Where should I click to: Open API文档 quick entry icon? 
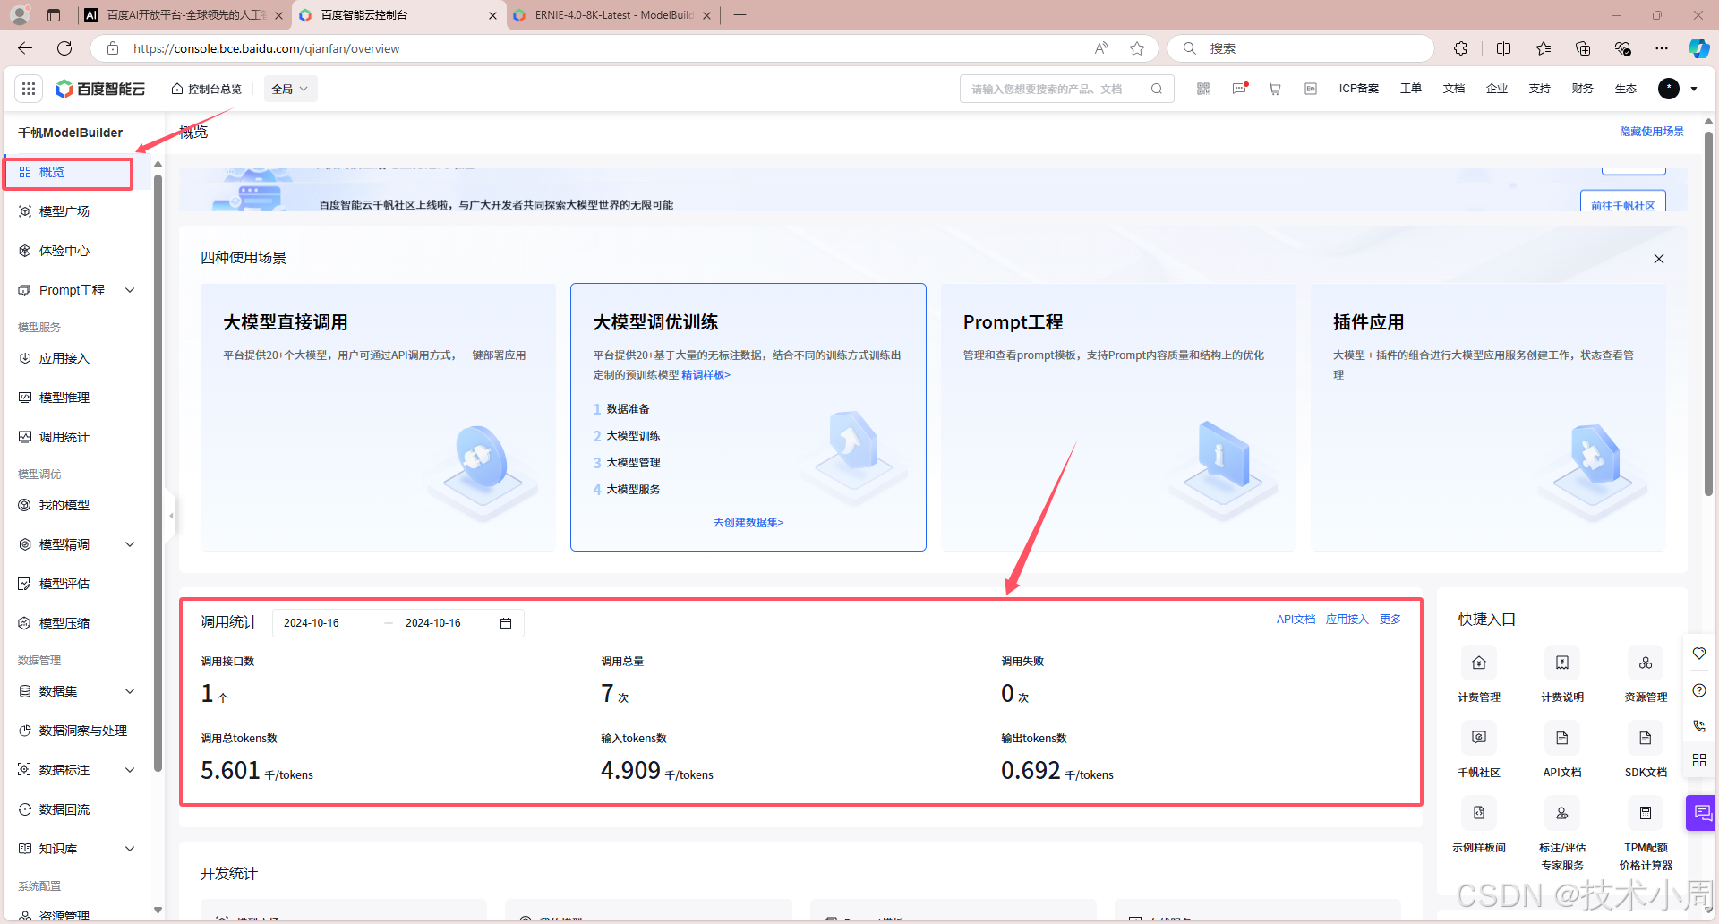(1562, 738)
